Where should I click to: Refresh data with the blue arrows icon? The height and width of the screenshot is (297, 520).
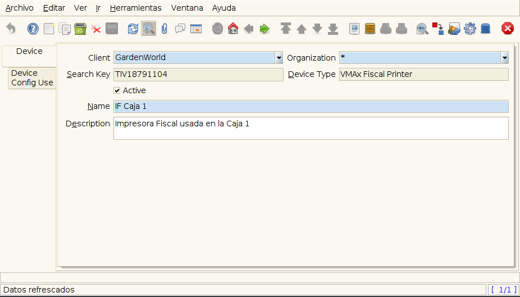[x=133, y=29]
